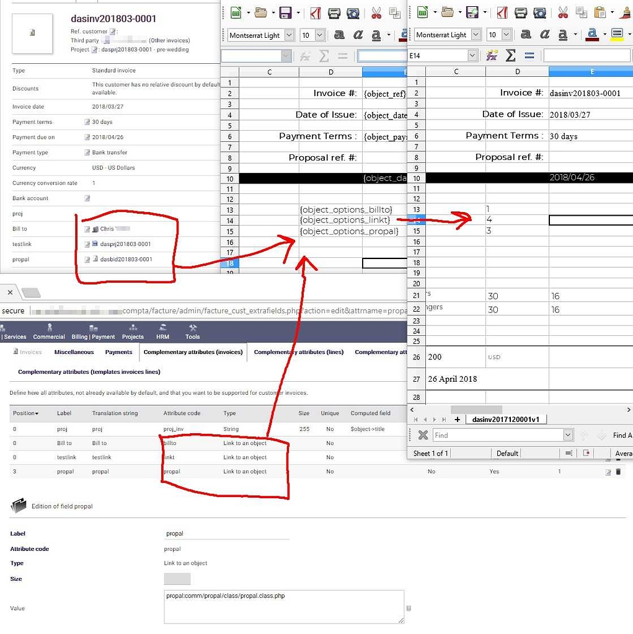The width and height of the screenshot is (633, 634).
Task: Open the Montserrat Light font name dropdown
Action: point(477,33)
